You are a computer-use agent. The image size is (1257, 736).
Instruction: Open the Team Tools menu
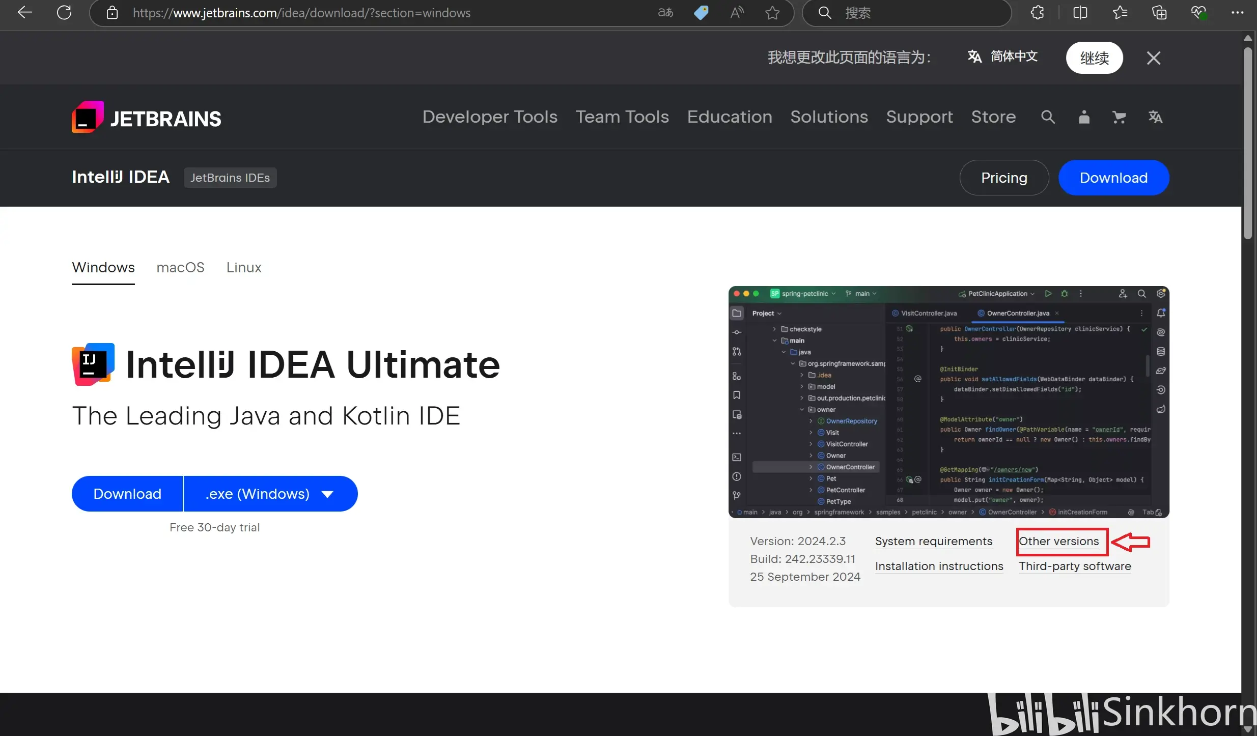622,117
